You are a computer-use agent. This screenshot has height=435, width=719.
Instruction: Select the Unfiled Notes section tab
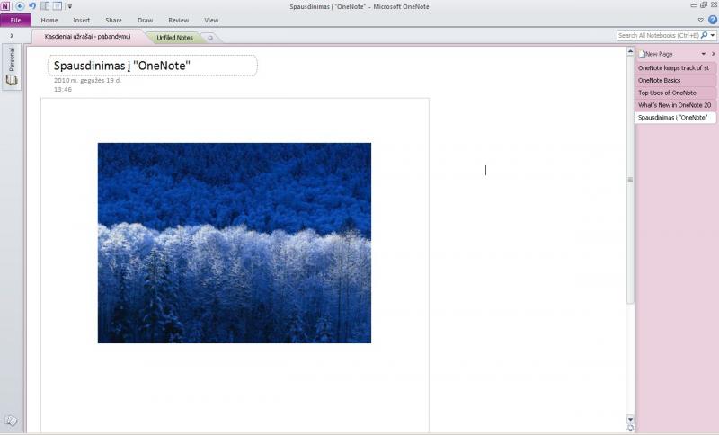174,38
